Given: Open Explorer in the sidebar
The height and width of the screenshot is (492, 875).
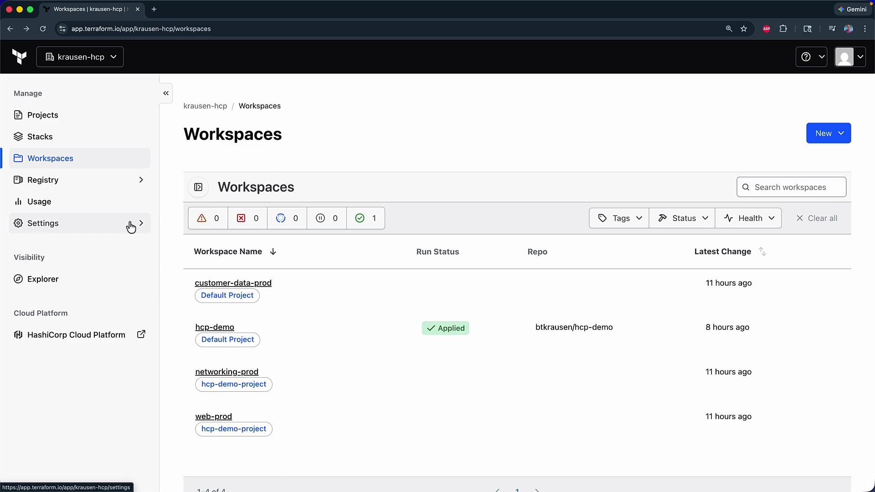Looking at the screenshot, I should coord(80,279).
